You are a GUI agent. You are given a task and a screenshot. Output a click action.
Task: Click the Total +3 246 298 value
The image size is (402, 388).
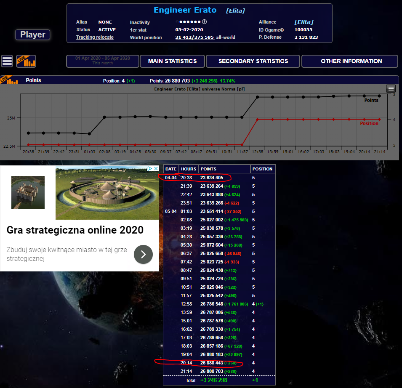[213, 380]
